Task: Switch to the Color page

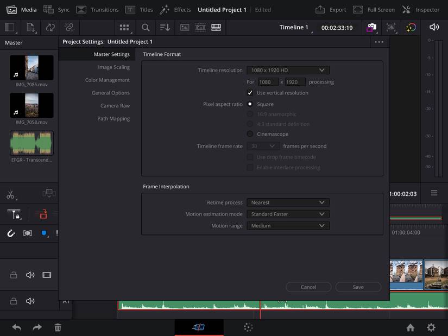Action: (x=248, y=327)
